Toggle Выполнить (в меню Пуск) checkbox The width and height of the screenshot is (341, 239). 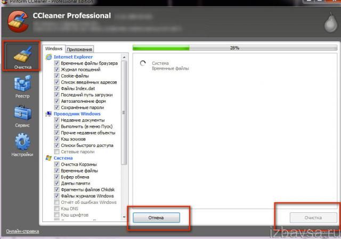(x=56, y=126)
